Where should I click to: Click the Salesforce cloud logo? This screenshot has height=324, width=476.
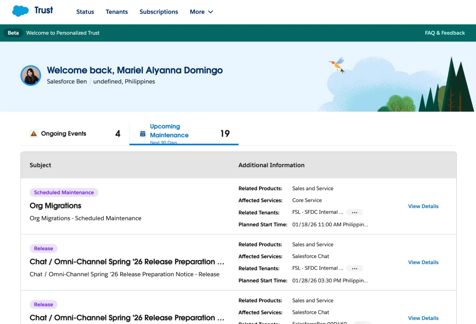(x=20, y=11)
